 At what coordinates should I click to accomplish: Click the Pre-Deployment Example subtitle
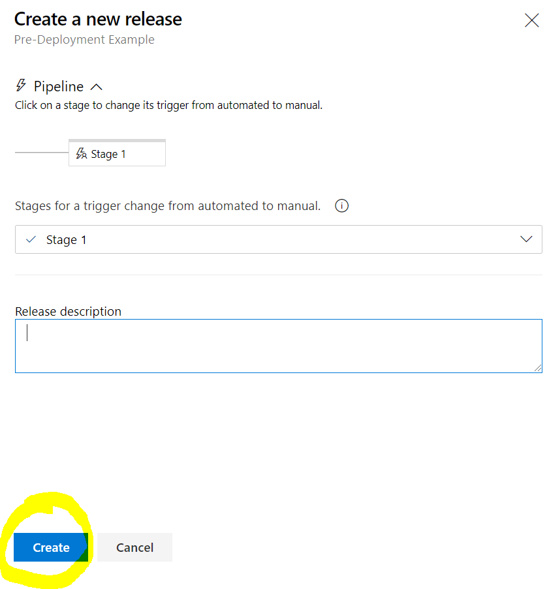pyautogui.click(x=84, y=39)
